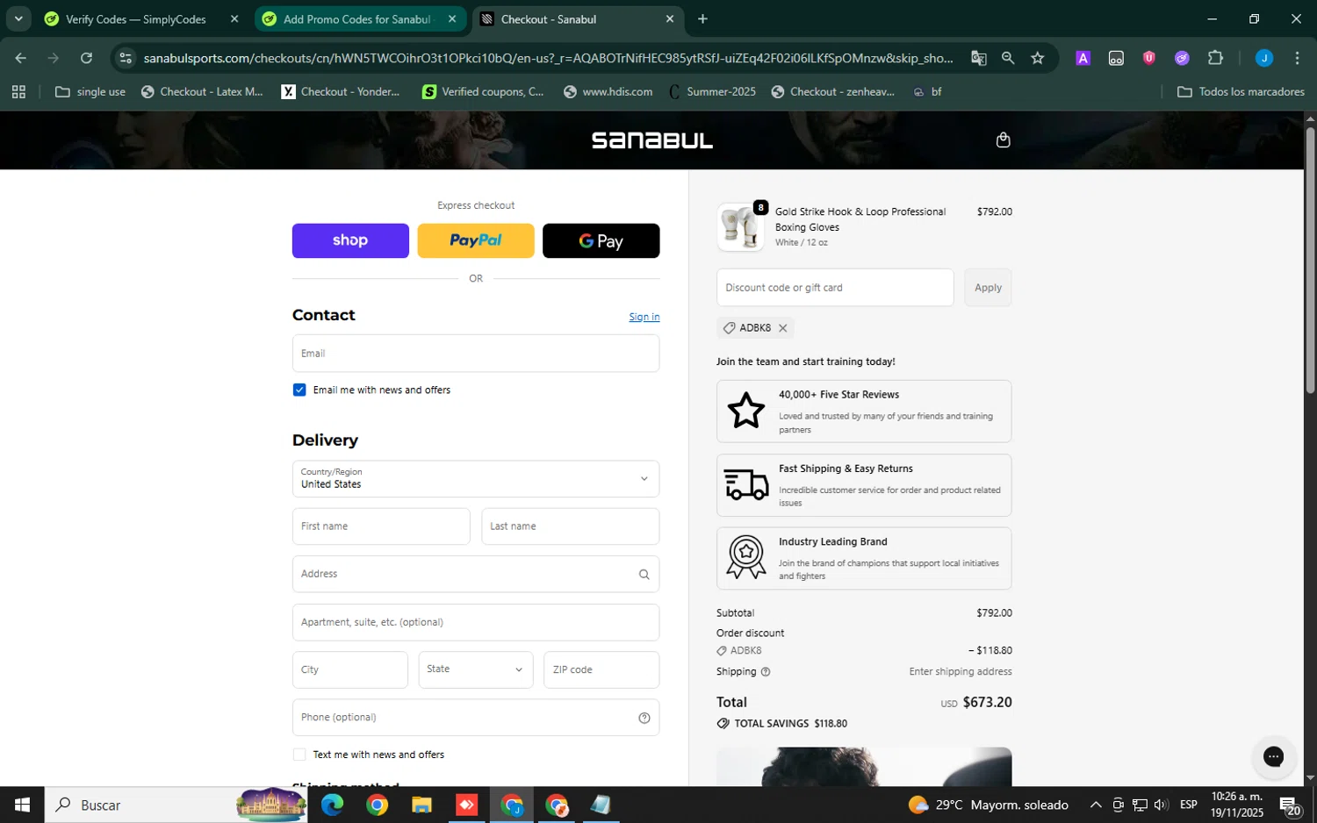Screen dimensions: 1317x823
Task: Open Todos los marcadores folder
Action: click(x=1241, y=91)
